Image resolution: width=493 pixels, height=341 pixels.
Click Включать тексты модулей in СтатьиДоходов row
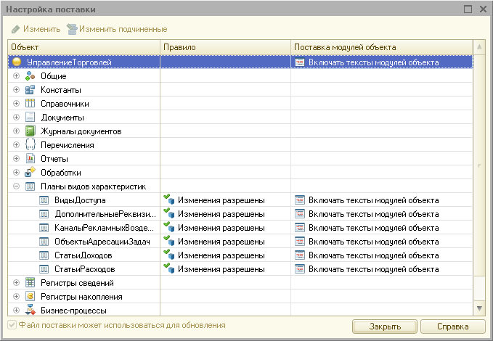coord(373,255)
